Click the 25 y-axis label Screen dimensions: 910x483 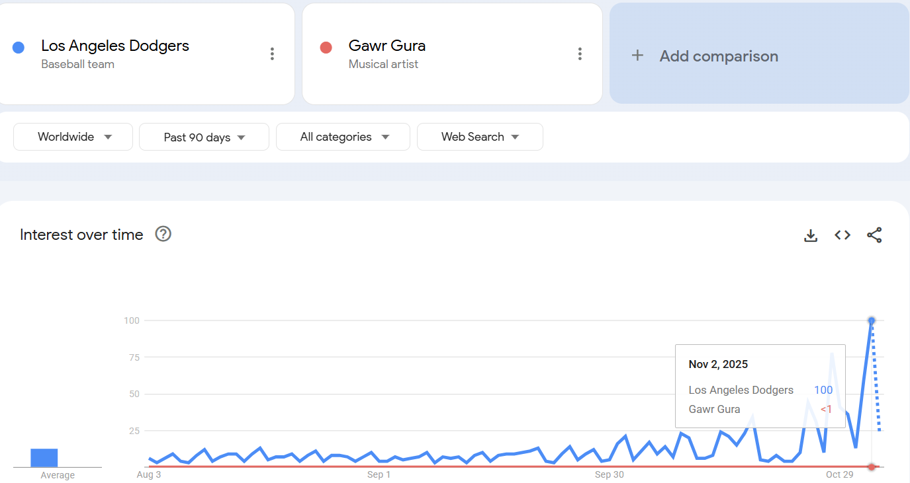(134, 431)
